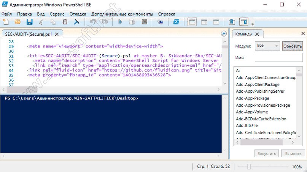The height and width of the screenshot is (172, 307).
Task: Close the add-on tools side panel
Action: (x=303, y=34)
